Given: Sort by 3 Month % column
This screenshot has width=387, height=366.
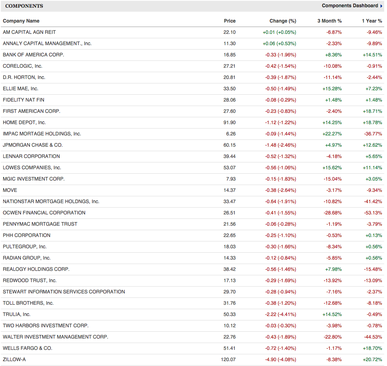Looking at the screenshot, I should [329, 21].
